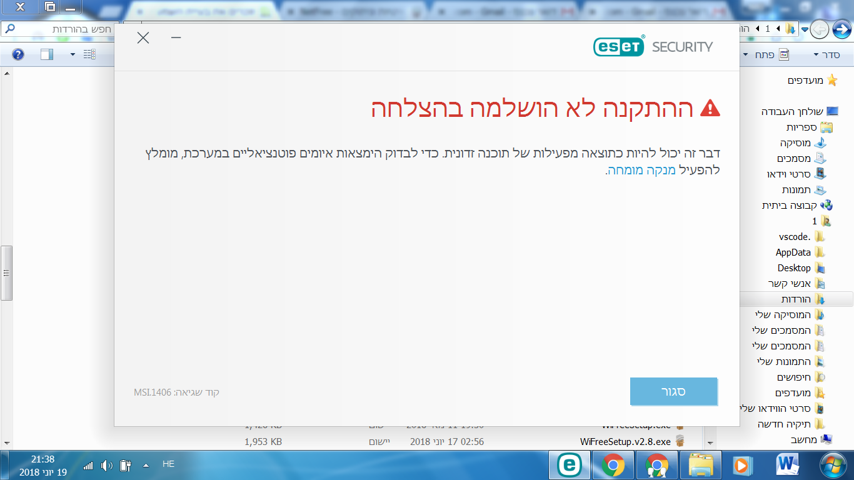854x480 pixels.
Task: Click the Explorer change view icon
Action: (89, 54)
